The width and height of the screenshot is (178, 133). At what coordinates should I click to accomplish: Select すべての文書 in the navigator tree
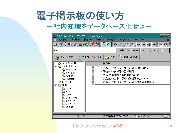tap(68, 63)
